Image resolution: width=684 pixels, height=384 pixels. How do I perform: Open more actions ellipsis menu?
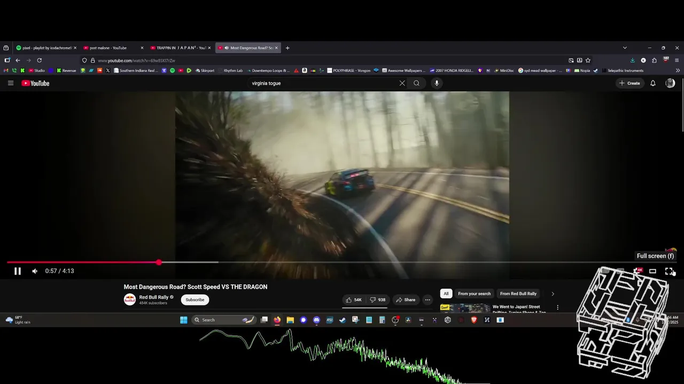428,300
